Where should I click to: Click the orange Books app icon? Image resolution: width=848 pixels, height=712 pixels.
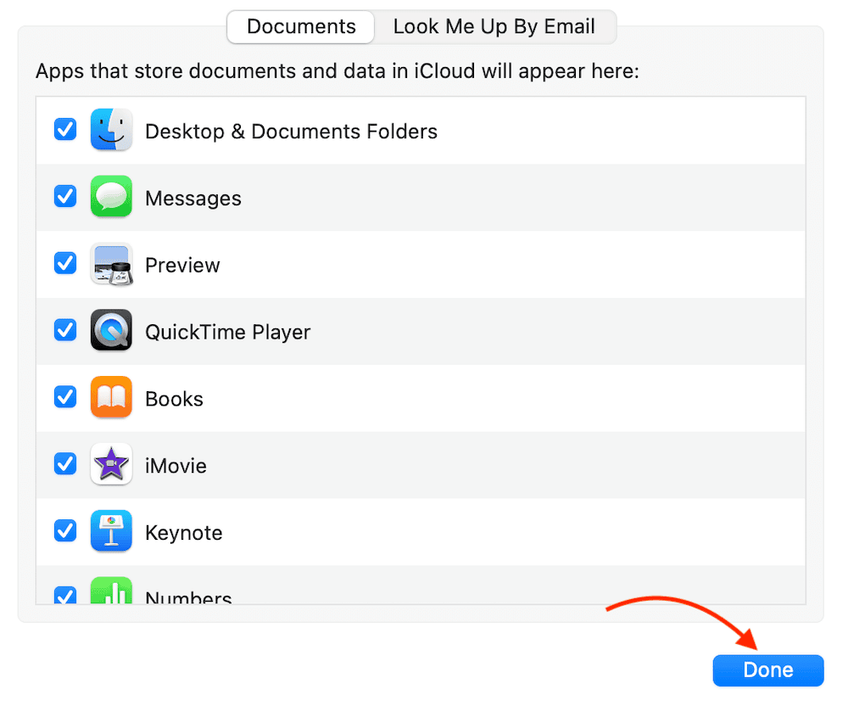click(111, 397)
